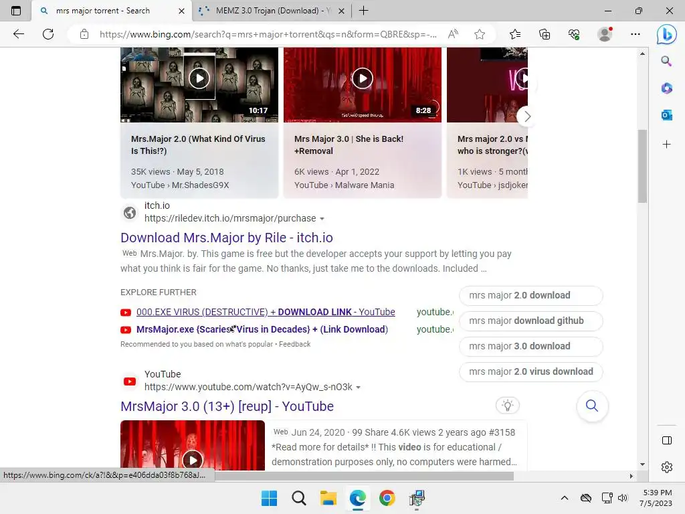Open volume control in system tray
Viewport: 685px width, 514px height.
(623, 498)
